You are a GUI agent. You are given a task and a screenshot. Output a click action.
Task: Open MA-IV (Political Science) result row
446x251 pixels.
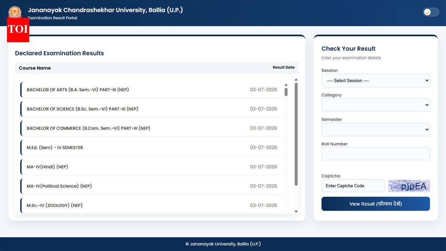click(151, 186)
